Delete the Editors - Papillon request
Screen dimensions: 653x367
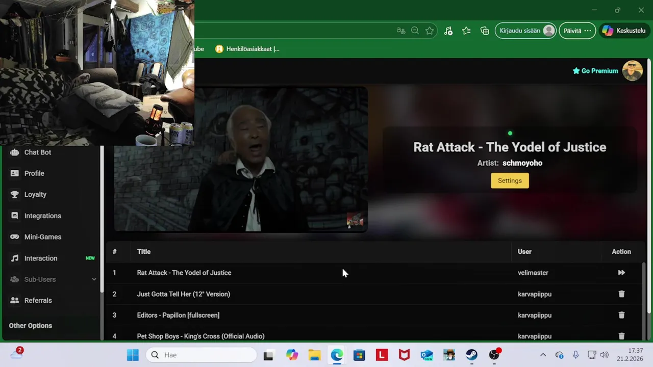(621, 315)
